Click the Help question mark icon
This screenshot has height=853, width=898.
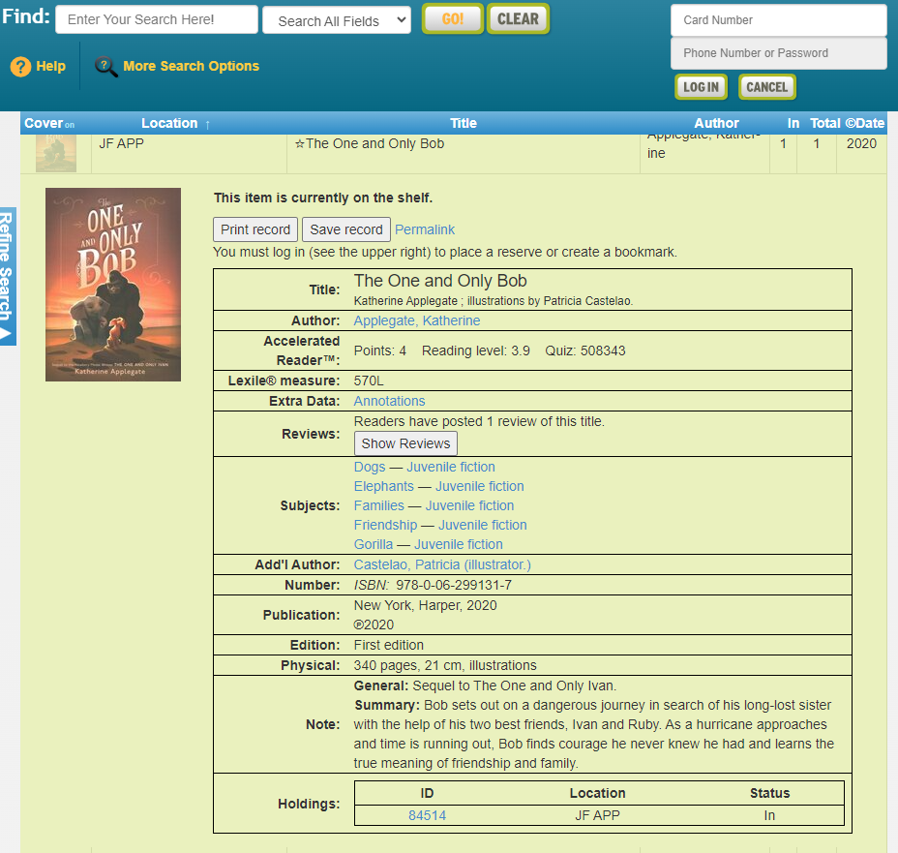20,67
